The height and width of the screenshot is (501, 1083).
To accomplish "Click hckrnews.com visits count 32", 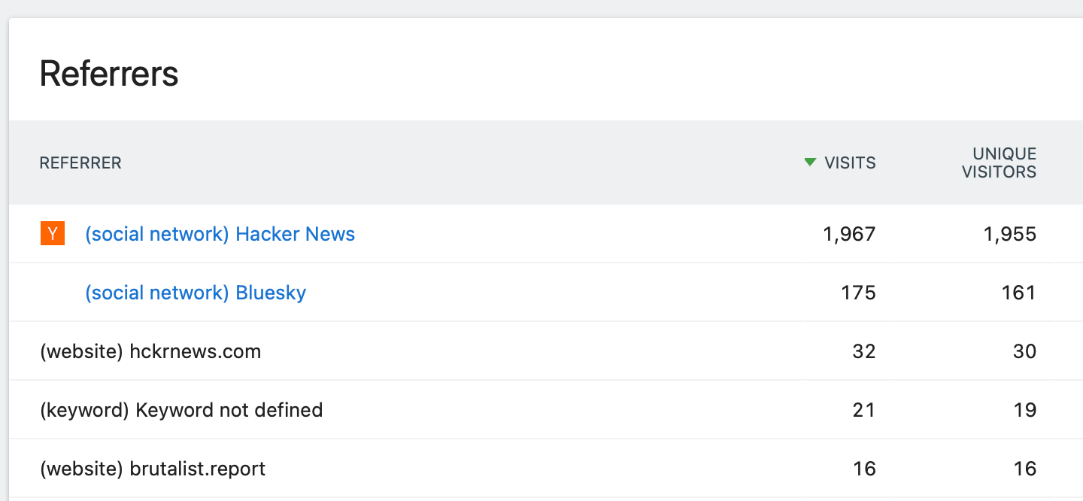I will 864,351.
